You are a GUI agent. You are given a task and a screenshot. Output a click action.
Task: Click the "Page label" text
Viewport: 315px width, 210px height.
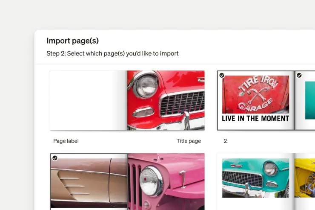(x=66, y=141)
